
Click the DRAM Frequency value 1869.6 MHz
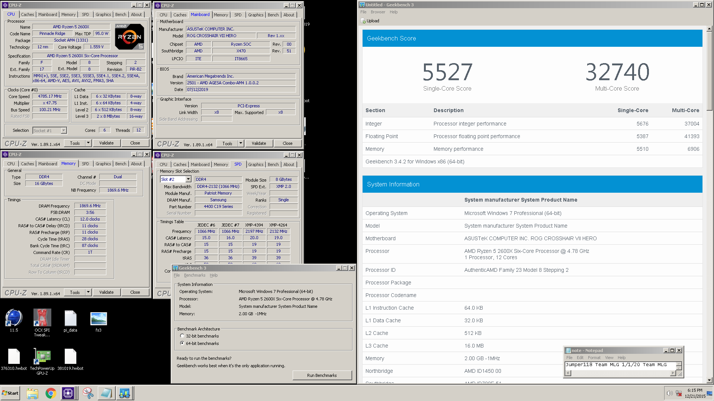pos(90,206)
